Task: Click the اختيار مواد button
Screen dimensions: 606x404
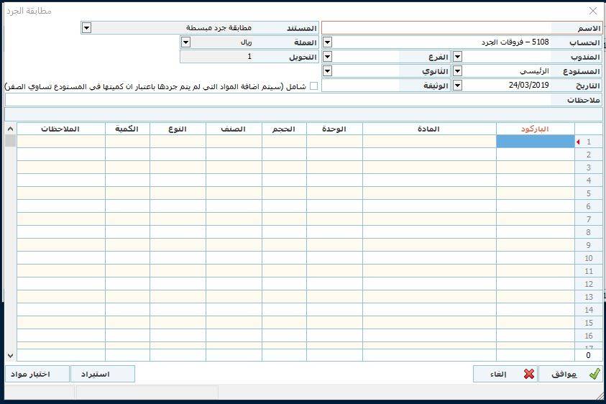Action: (x=37, y=374)
